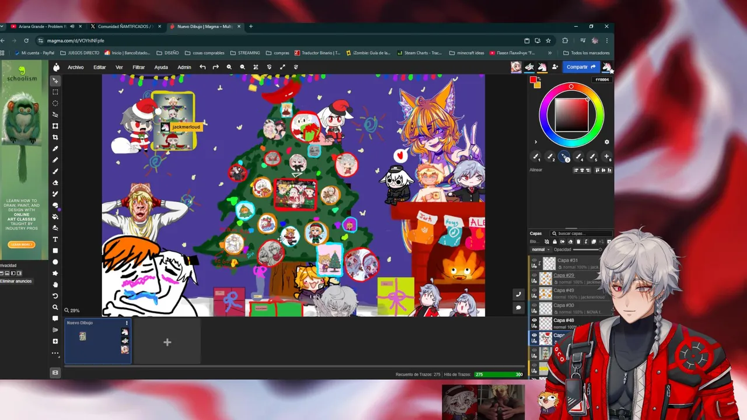The image size is (747, 420).
Task: Open more tools ellipsis in left toolbar
Action: coord(55,353)
